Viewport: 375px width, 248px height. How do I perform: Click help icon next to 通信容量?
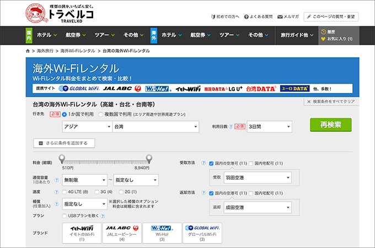56,179
